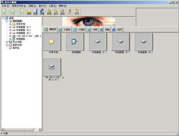
Task: Open 设置 (Settings) from the toolbar
Action: pyautogui.click(x=42, y=12)
